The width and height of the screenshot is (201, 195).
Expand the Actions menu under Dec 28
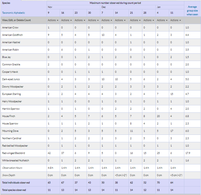(x=149, y=20)
